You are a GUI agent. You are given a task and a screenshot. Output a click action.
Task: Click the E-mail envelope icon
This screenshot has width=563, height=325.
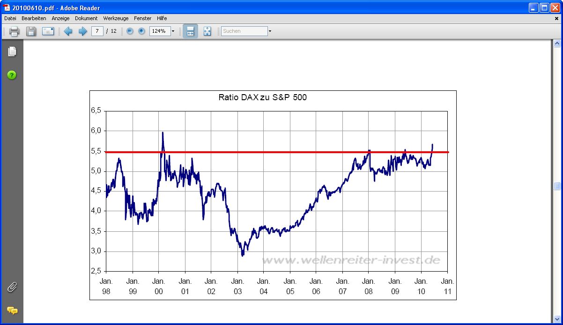(x=48, y=31)
